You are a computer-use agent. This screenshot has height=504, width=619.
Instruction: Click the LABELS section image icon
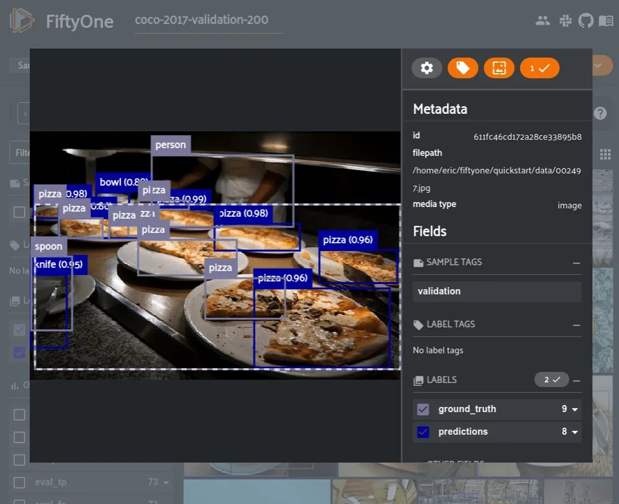(x=418, y=380)
